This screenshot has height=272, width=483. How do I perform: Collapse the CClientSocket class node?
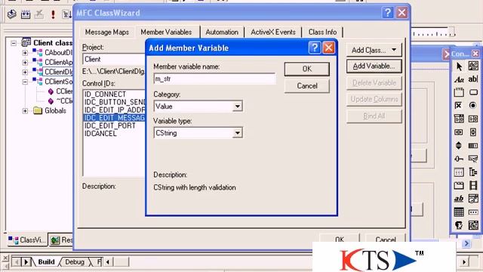pyautogui.click(x=25, y=82)
